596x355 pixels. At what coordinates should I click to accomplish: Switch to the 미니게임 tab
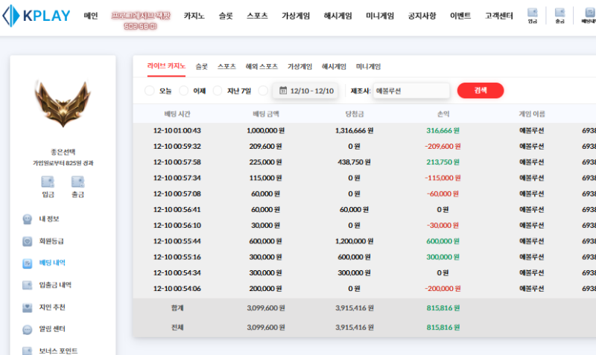point(368,66)
